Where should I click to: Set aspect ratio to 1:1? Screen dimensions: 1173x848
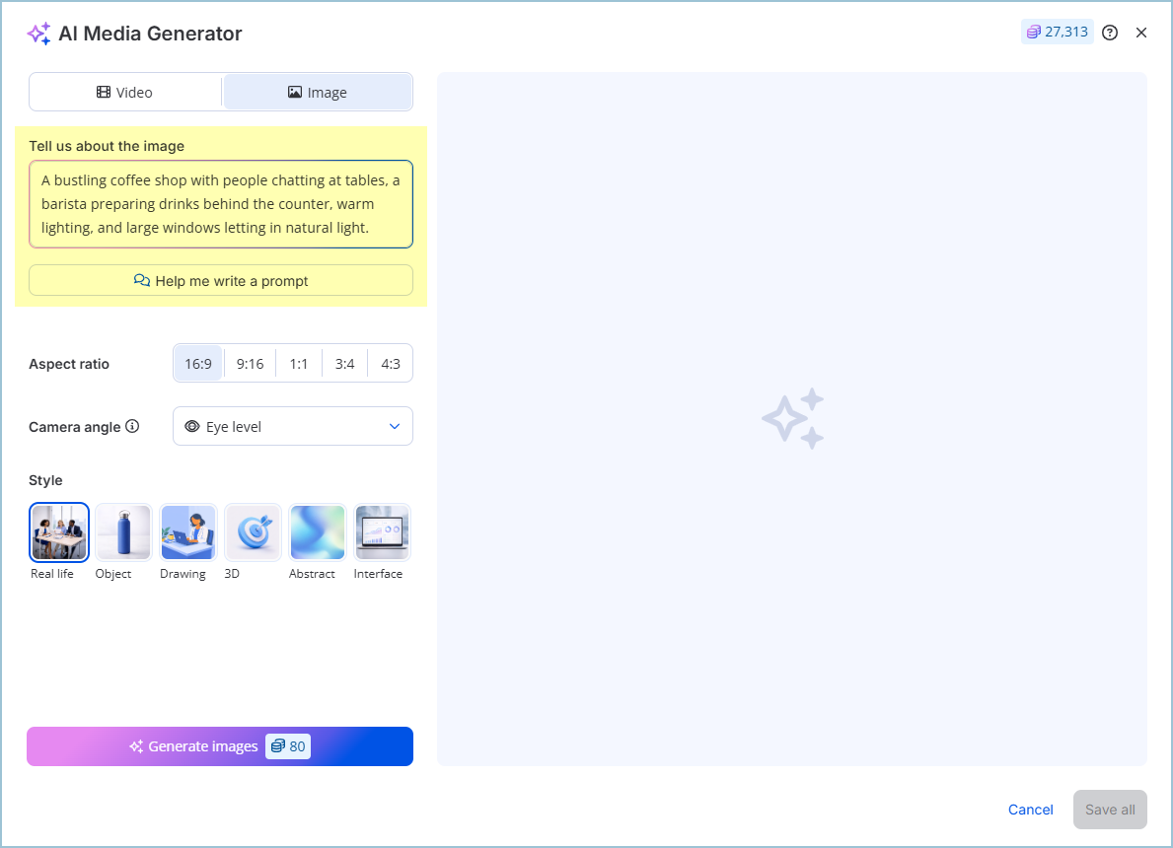tap(298, 364)
